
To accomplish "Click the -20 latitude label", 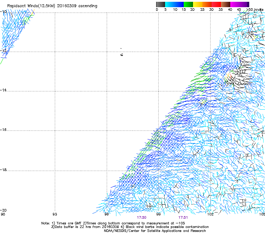I will [x=3, y=210].
